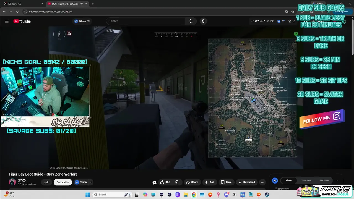Click the XYKO channel name
The height and width of the screenshot is (199, 354).
point(22,180)
